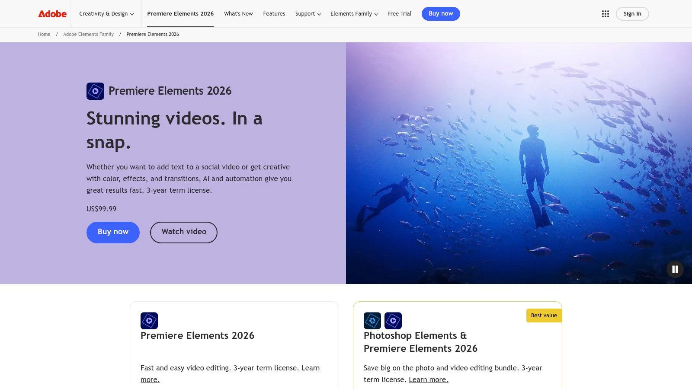This screenshot has height=389, width=692.
Task: Open the Features page
Action: [x=274, y=13]
